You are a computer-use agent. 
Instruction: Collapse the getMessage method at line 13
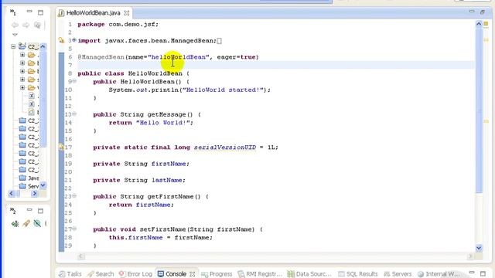(74, 114)
